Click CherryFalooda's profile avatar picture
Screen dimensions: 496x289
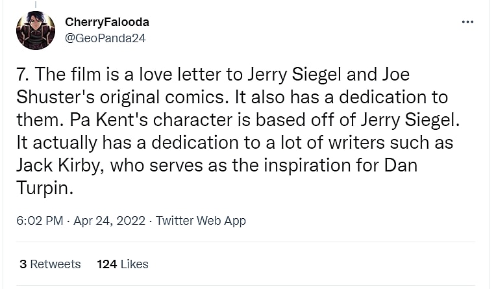click(x=36, y=31)
